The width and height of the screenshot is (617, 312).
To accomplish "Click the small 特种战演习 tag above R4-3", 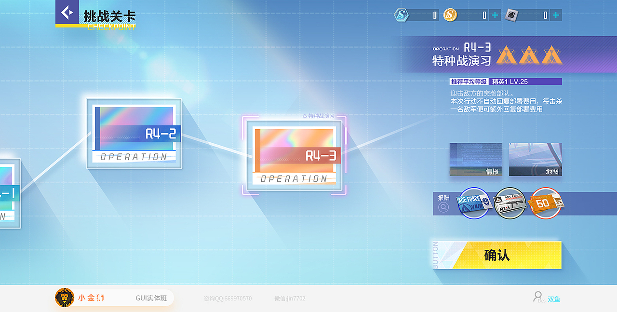I will tap(318, 116).
